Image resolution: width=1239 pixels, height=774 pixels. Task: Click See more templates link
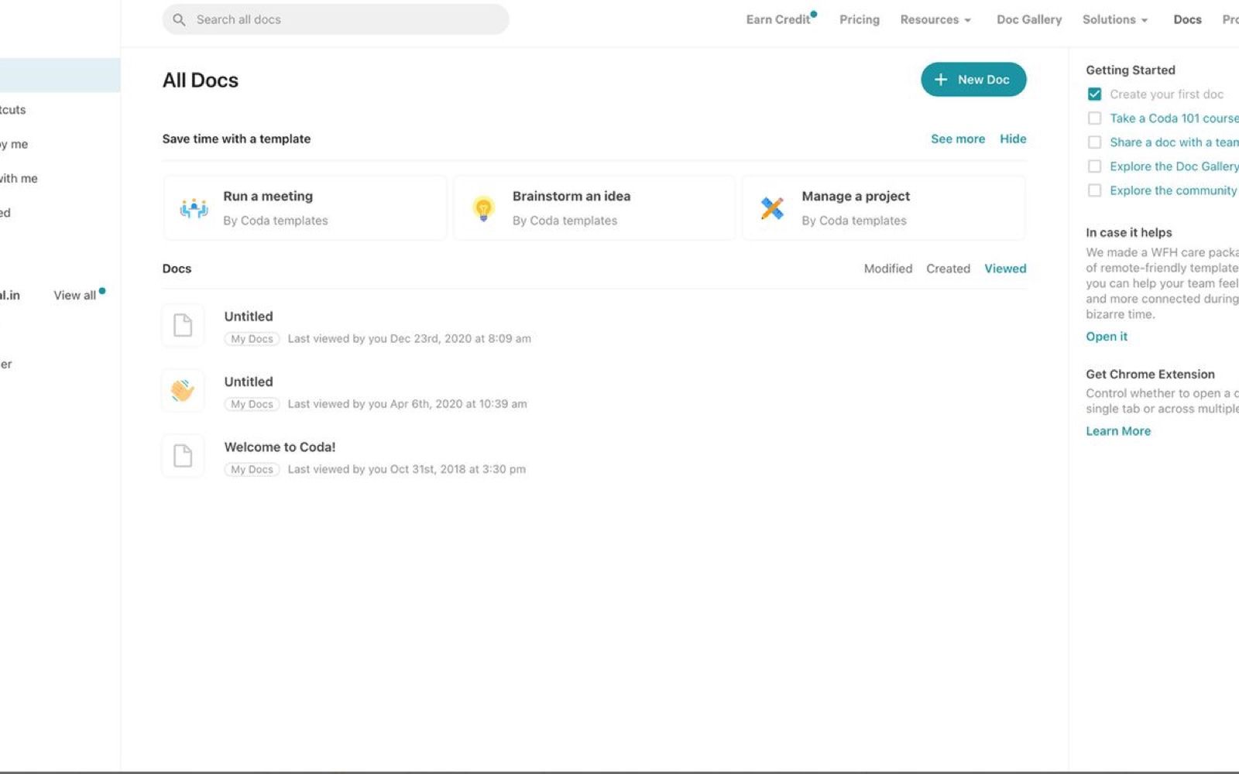958,139
